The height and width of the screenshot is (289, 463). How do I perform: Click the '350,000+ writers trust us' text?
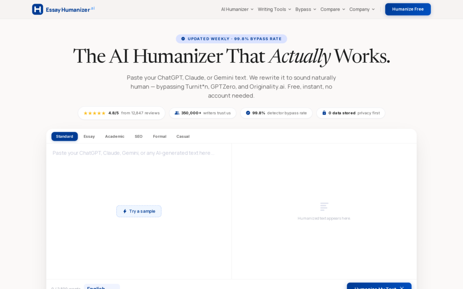[x=206, y=113]
